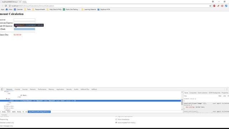Click the address bar URL

[33, 6]
